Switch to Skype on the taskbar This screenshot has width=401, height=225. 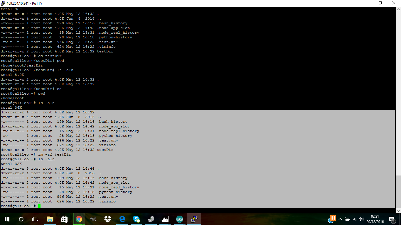[x=136, y=219]
